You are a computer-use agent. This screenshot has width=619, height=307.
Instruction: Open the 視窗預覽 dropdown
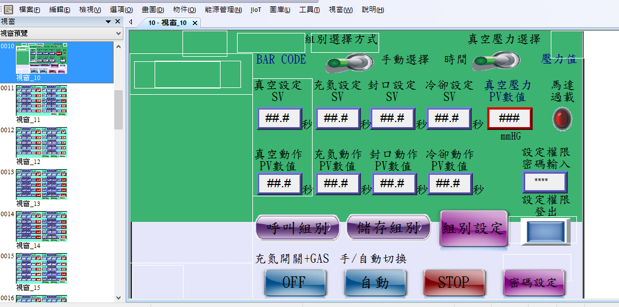118,33
